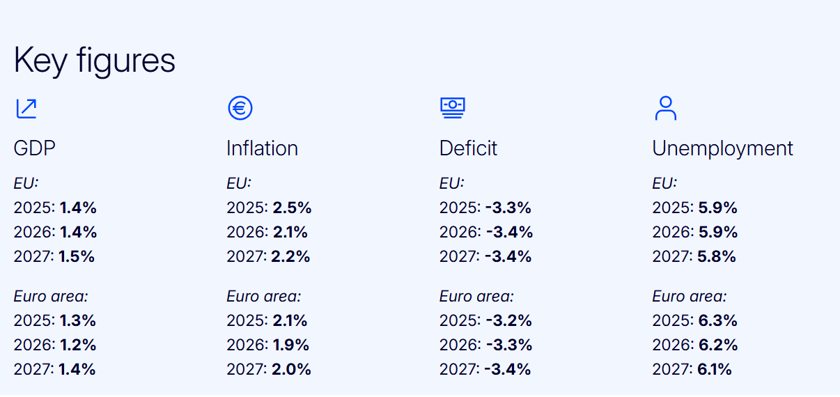This screenshot has height=397, width=840.
Task: Click EU 2027 GDP value 1.5%
Action: 77,256
